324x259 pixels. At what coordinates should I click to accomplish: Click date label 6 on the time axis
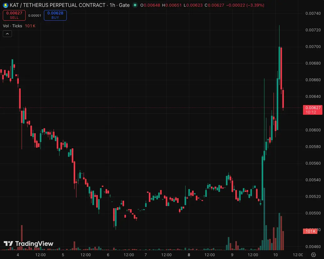[x=108, y=255]
